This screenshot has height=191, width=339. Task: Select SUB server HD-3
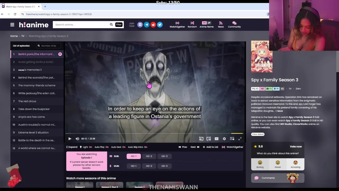[x=164, y=156]
